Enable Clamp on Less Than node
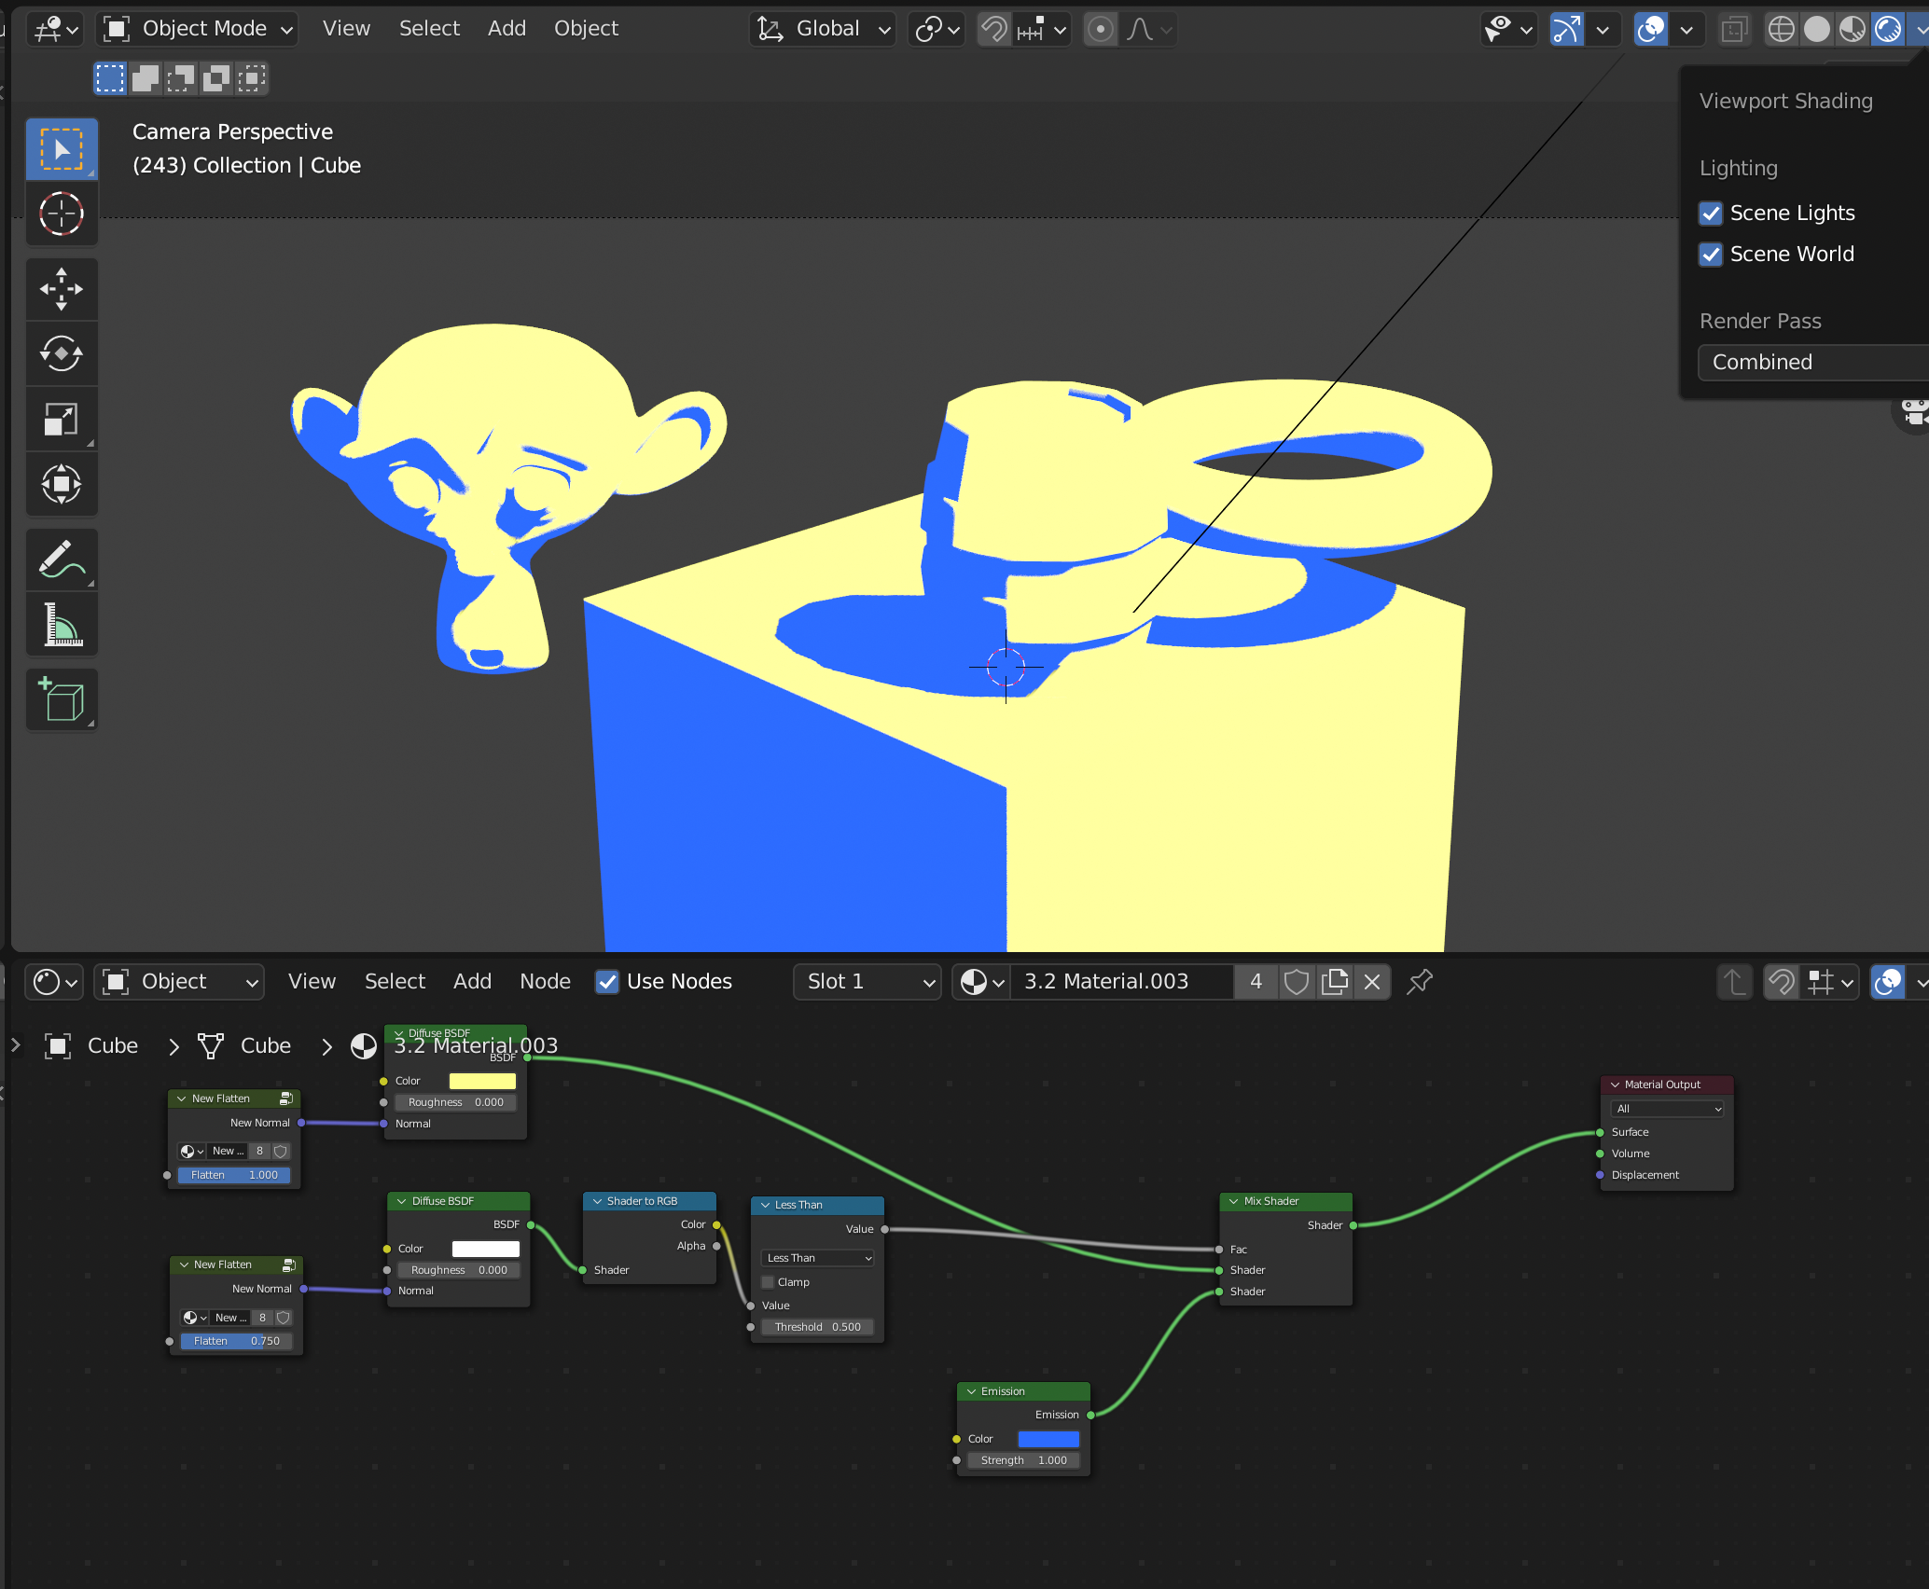Viewport: 1929px width, 1589px height. tap(769, 1282)
